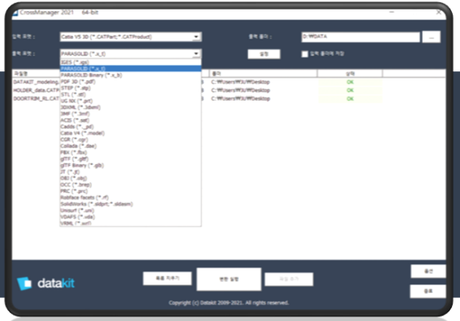460x321 pixels.
Task: Click the Desktop folder path in DOORTRIM_RL row
Action: [240, 98]
